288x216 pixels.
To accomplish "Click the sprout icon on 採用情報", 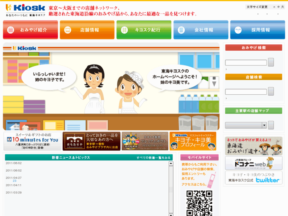I will [238, 30].
